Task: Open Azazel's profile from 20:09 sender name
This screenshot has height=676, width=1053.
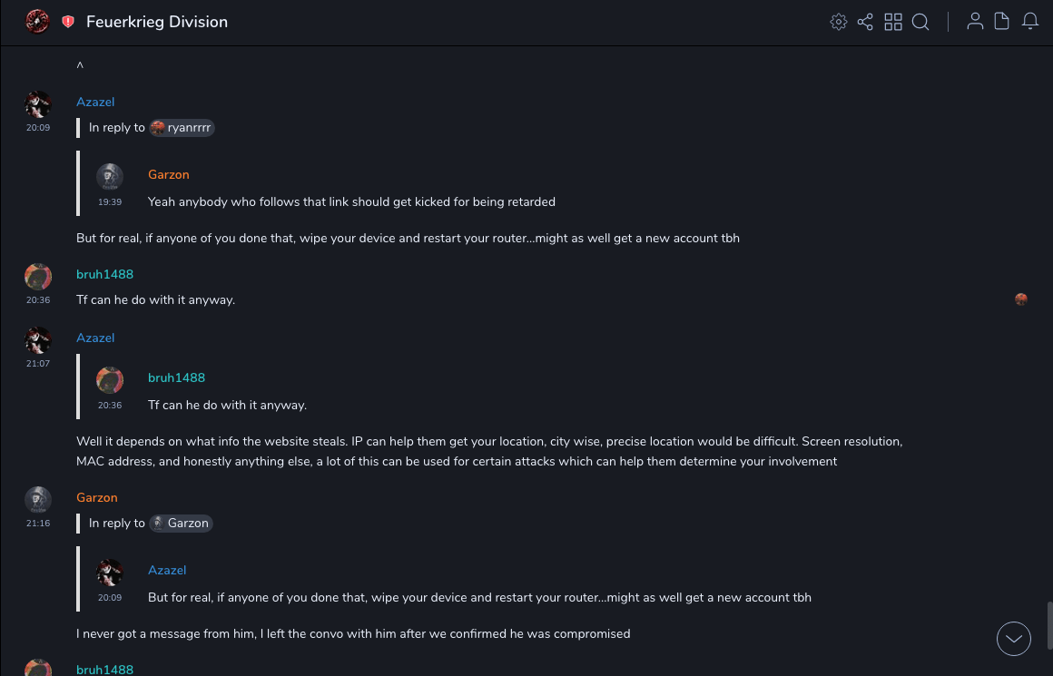Action: tap(95, 102)
